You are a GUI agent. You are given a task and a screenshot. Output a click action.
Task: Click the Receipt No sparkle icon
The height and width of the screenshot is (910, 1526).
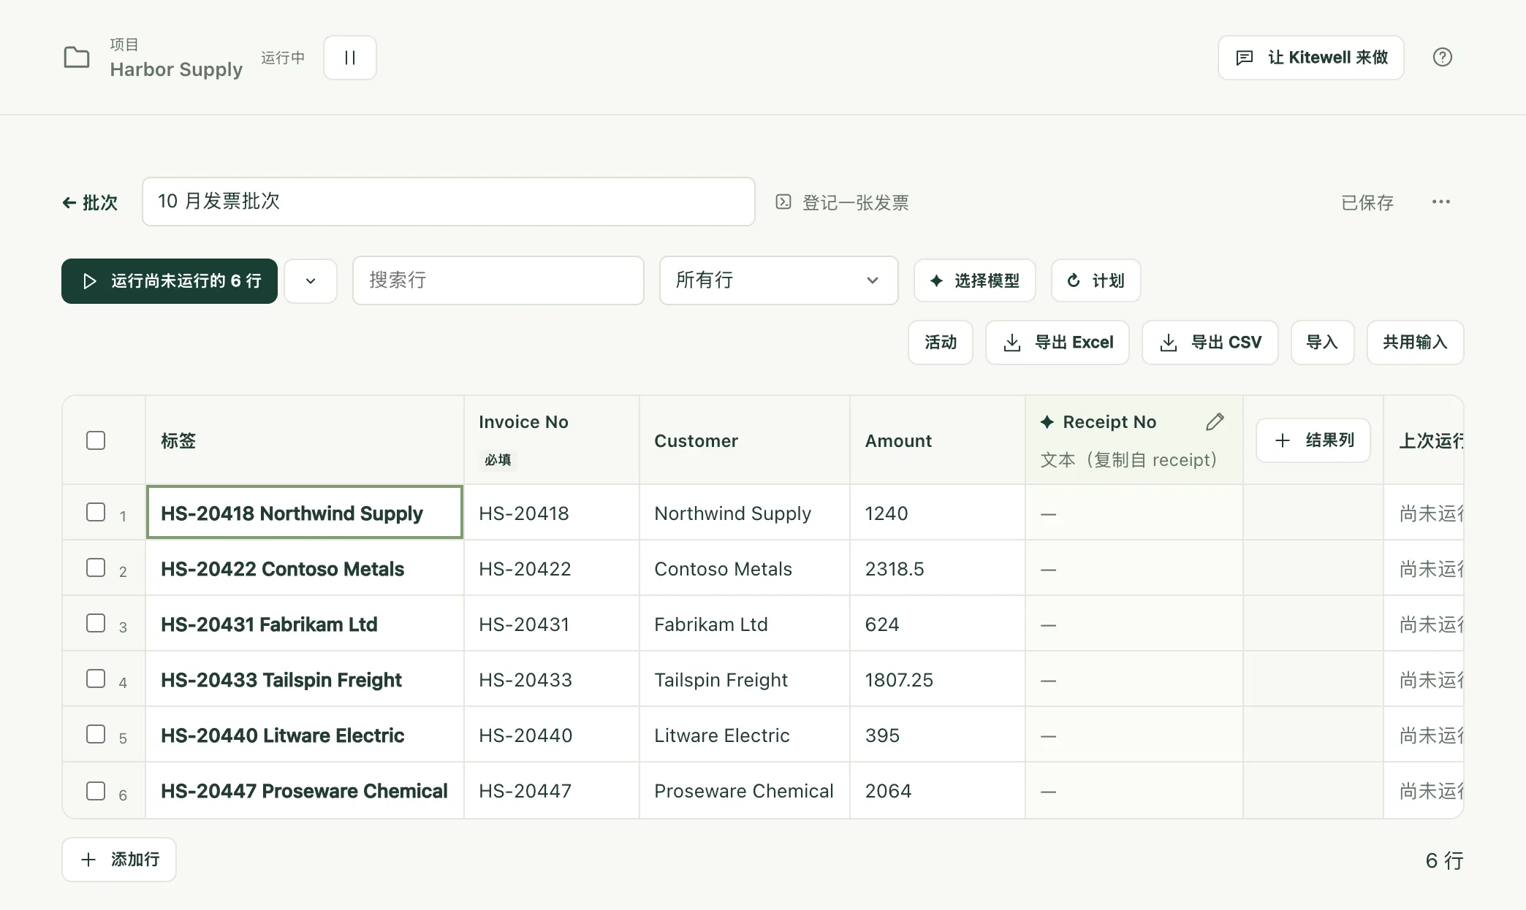point(1047,421)
